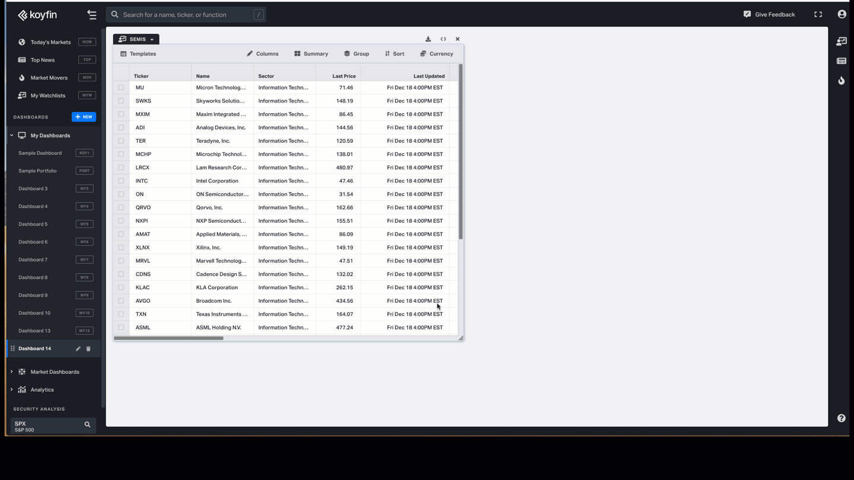Close the SEMIS watchlist widget

[457, 39]
